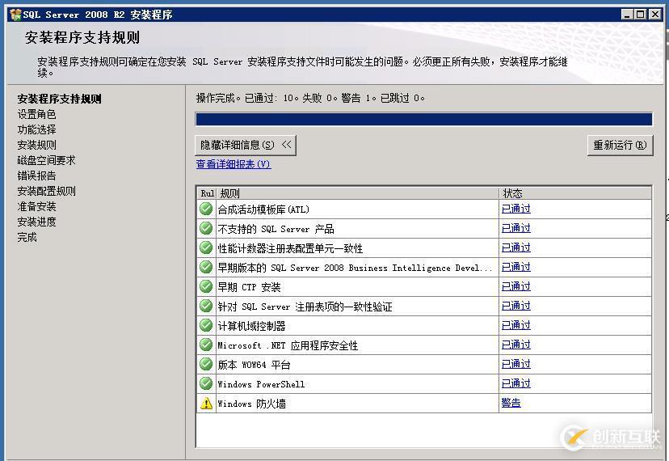Open 已通过 link for 早期 CTP 安装
This screenshot has height=461, width=669.
[515, 286]
